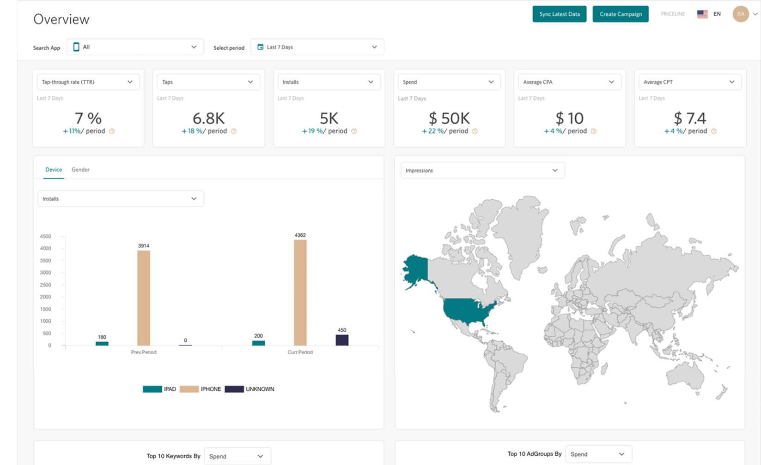Open Top 10 Keywords By Spend dropdown
This screenshot has width=761, height=465.
(237, 456)
